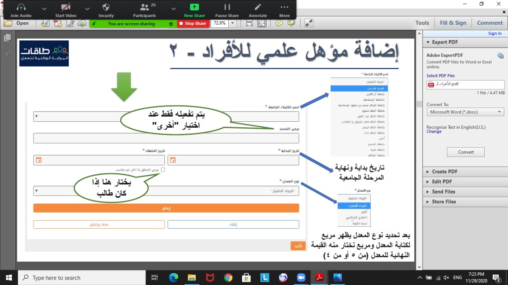Viewport: 508px width, 285px height.
Task: Open the Fill & Sign tab
Action: point(453,23)
